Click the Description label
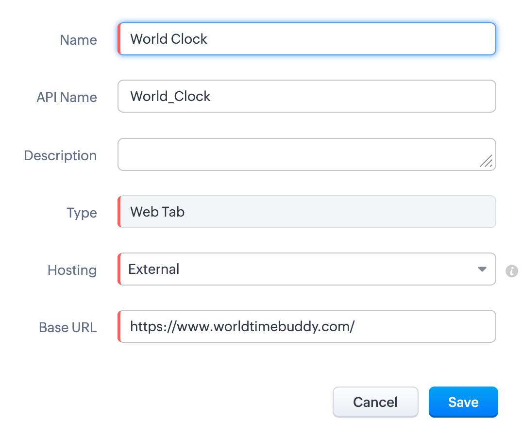 pyautogui.click(x=60, y=155)
